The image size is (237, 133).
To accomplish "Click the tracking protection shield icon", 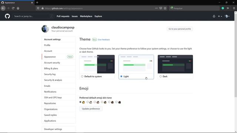I will (38, 8).
